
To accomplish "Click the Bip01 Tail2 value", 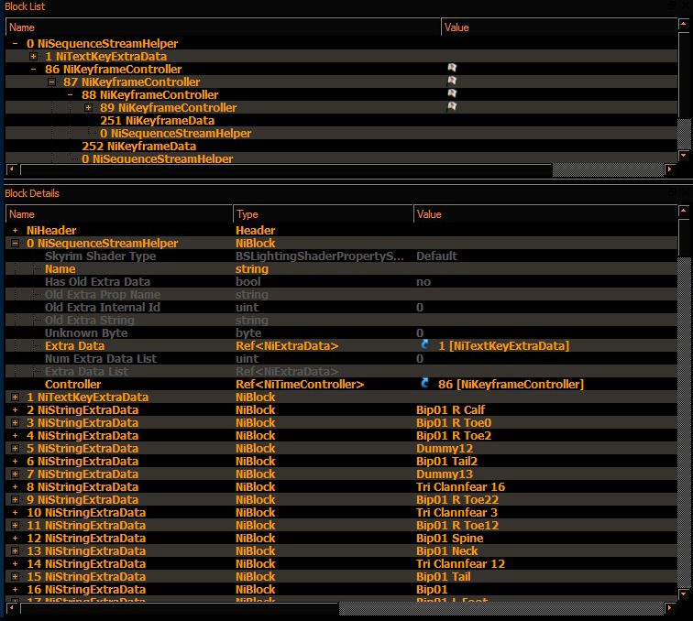I will [x=446, y=461].
